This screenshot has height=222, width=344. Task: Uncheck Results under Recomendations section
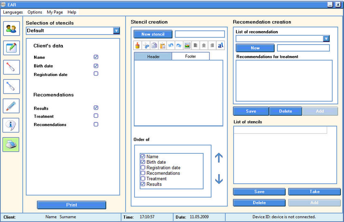pos(96,108)
